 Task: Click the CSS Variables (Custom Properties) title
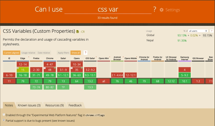pyautogui.click(x=39, y=31)
